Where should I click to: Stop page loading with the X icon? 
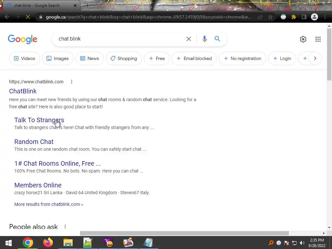point(28,17)
